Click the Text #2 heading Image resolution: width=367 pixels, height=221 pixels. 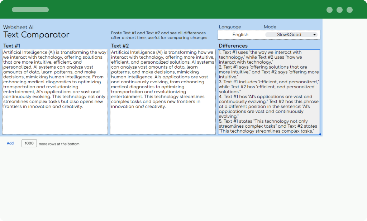pyautogui.click(x=120, y=46)
